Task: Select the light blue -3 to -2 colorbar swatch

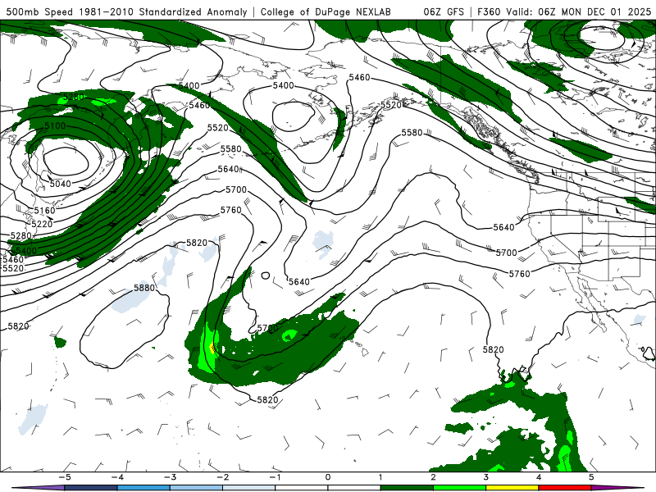Action: click(196, 488)
